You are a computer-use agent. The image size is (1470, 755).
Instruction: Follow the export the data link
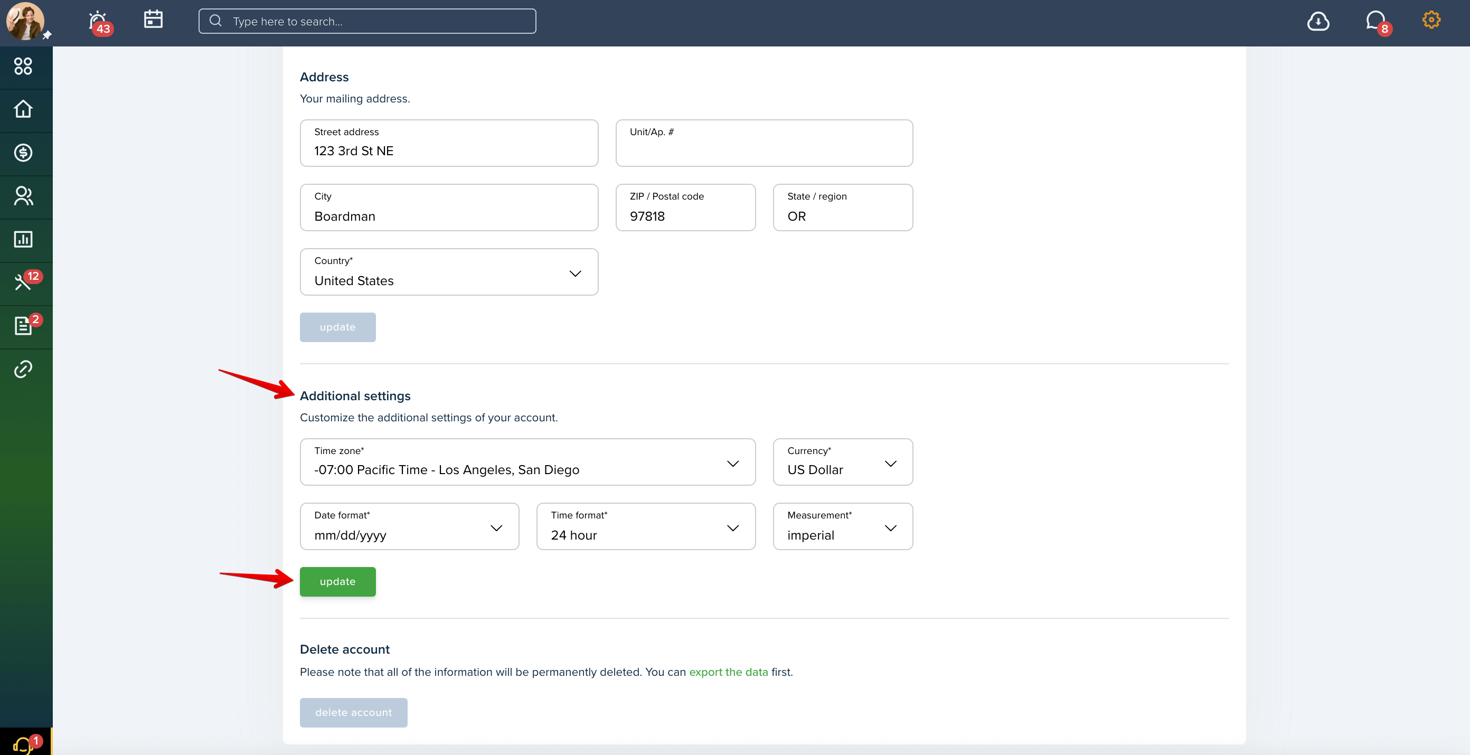728,672
